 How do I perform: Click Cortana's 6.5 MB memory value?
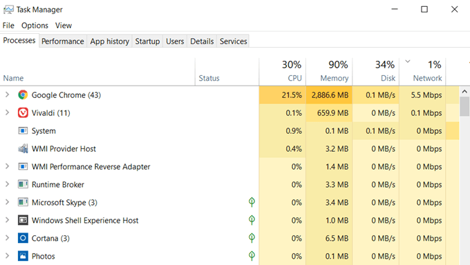coord(337,238)
